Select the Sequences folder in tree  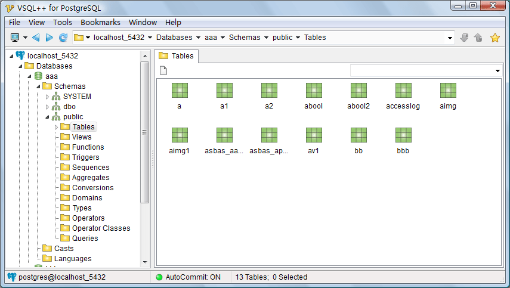(x=91, y=168)
